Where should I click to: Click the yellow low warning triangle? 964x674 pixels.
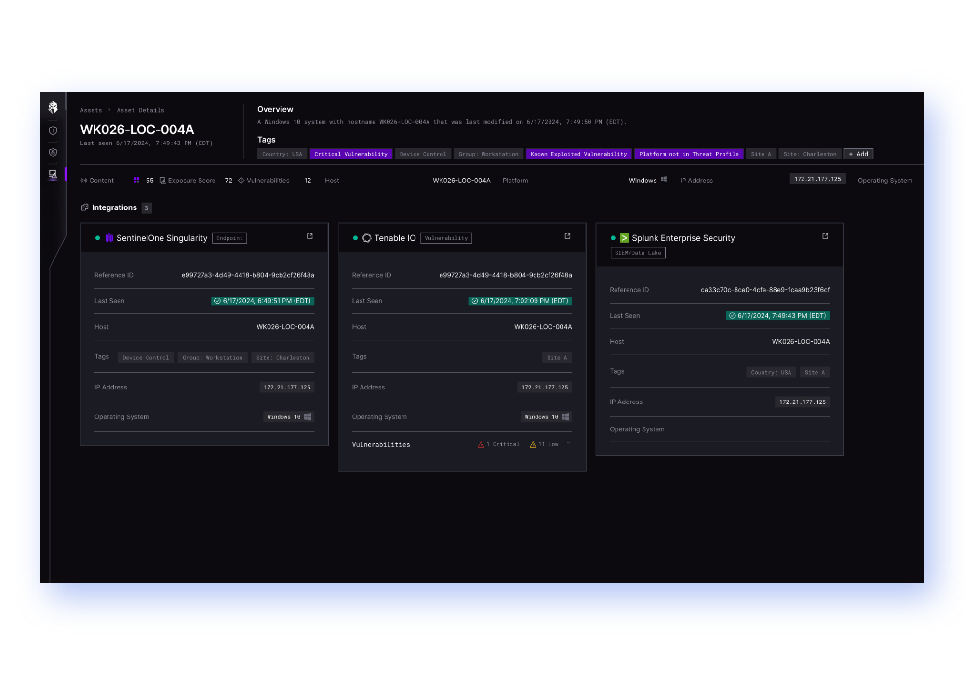tap(533, 444)
